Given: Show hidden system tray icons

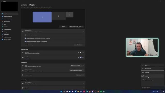Looking at the screenshot, I should pos(152,91).
